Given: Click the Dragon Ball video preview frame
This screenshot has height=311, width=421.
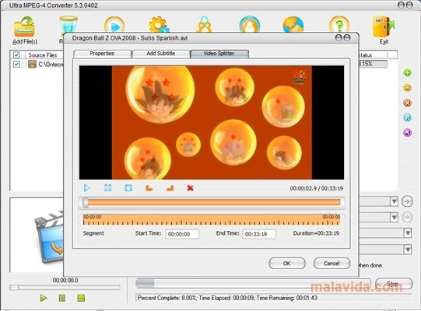Looking at the screenshot, I should pyautogui.click(x=212, y=122).
